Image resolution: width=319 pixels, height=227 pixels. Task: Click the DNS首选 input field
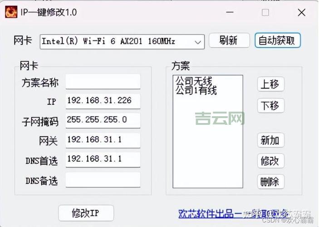[x=103, y=160]
